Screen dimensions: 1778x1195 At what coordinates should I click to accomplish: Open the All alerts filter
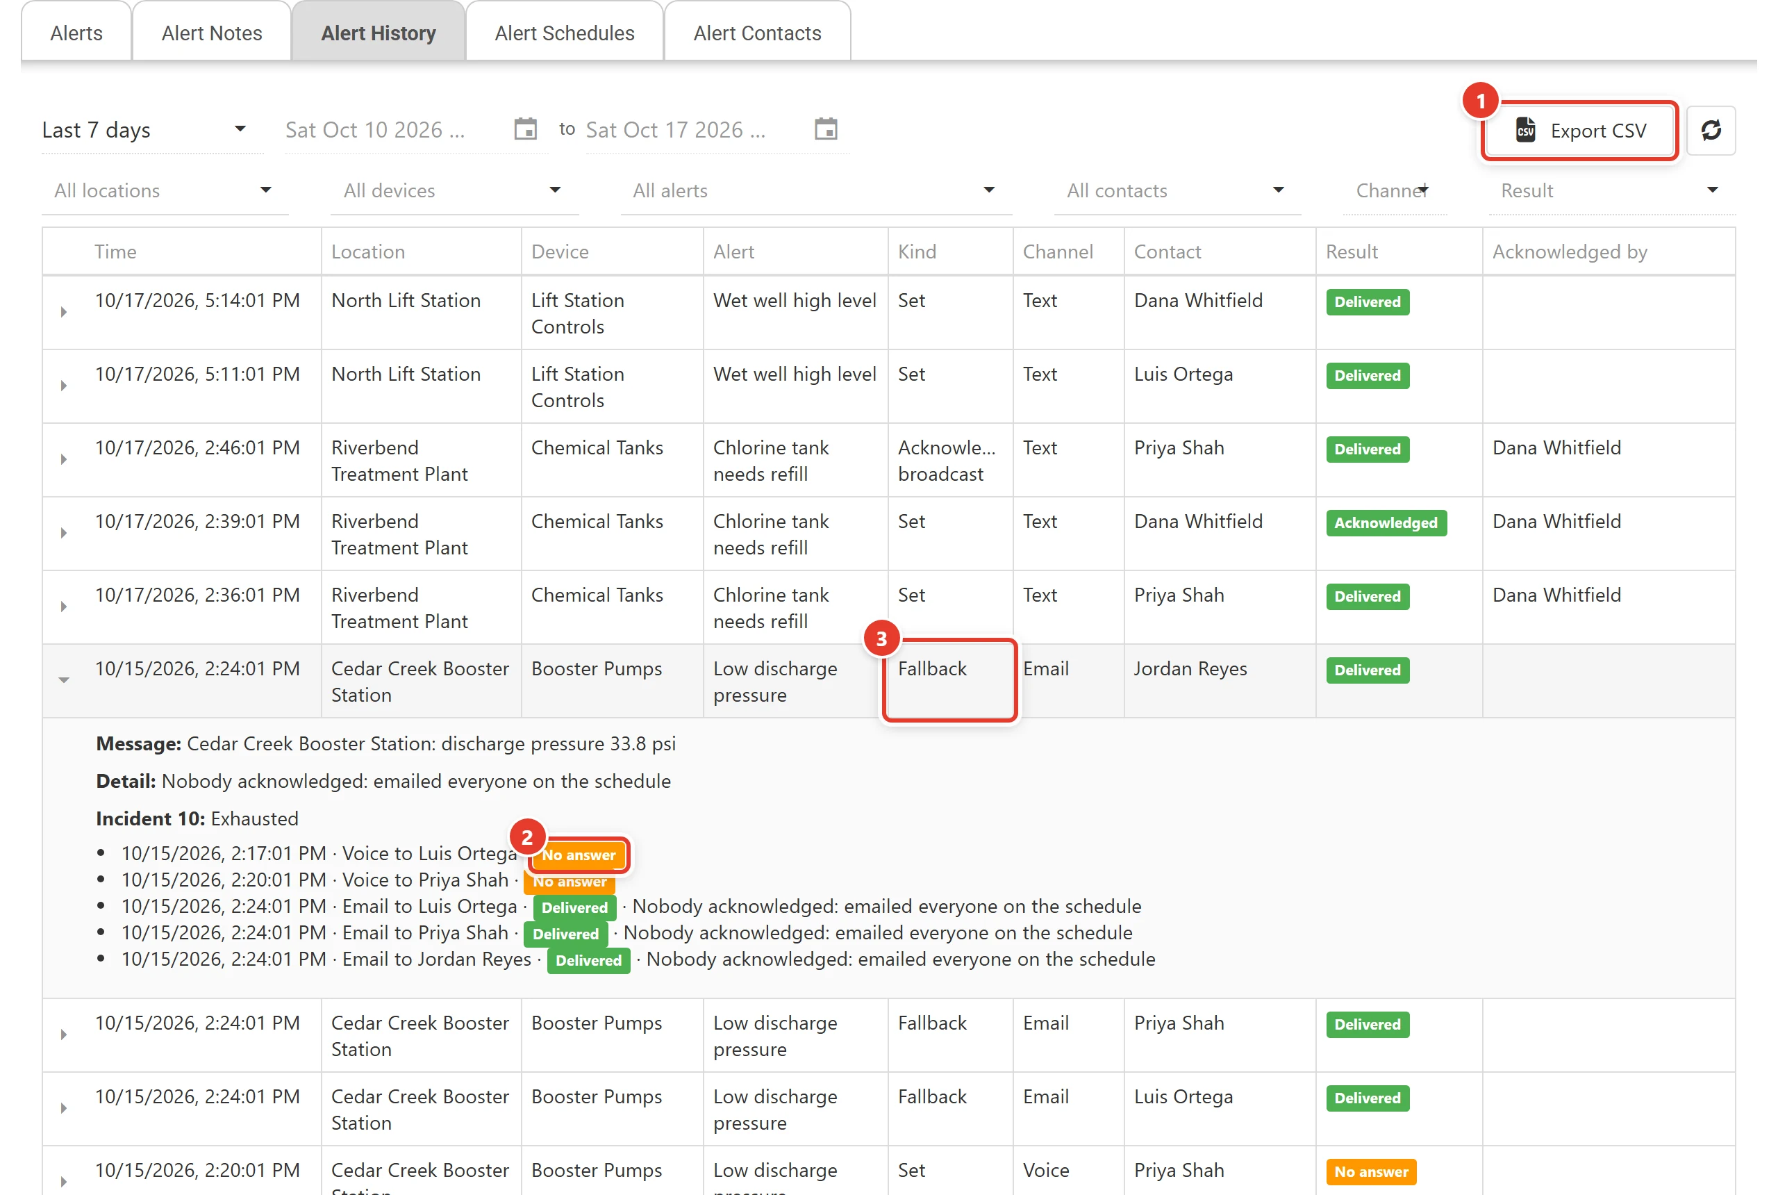pyautogui.click(x=816, y=190)
